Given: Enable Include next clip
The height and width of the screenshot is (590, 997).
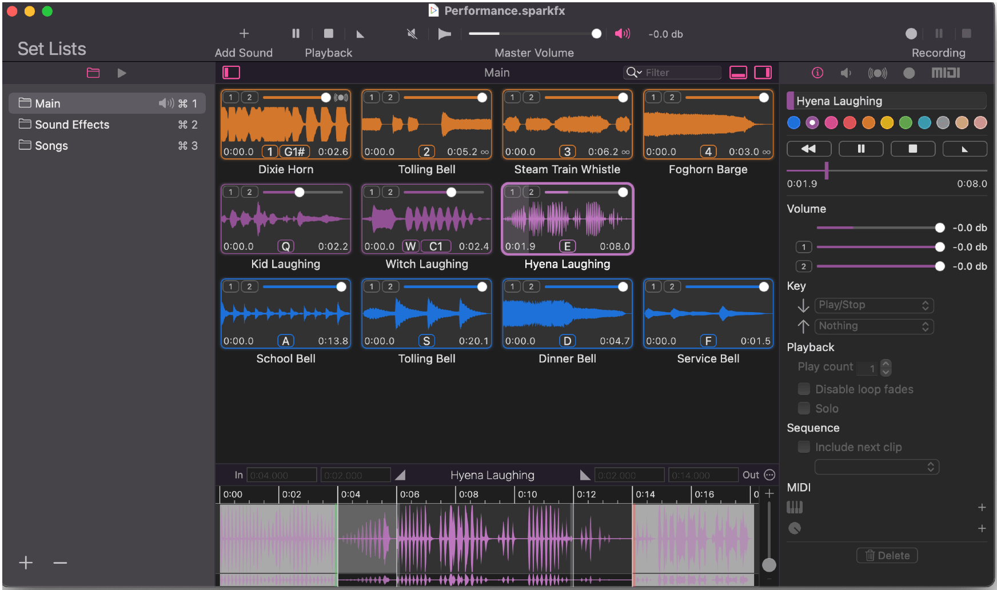Looking at the screenshot, I should [x=804, y=447].
